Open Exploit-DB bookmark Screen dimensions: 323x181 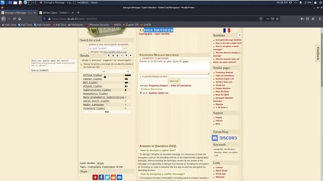131,25
